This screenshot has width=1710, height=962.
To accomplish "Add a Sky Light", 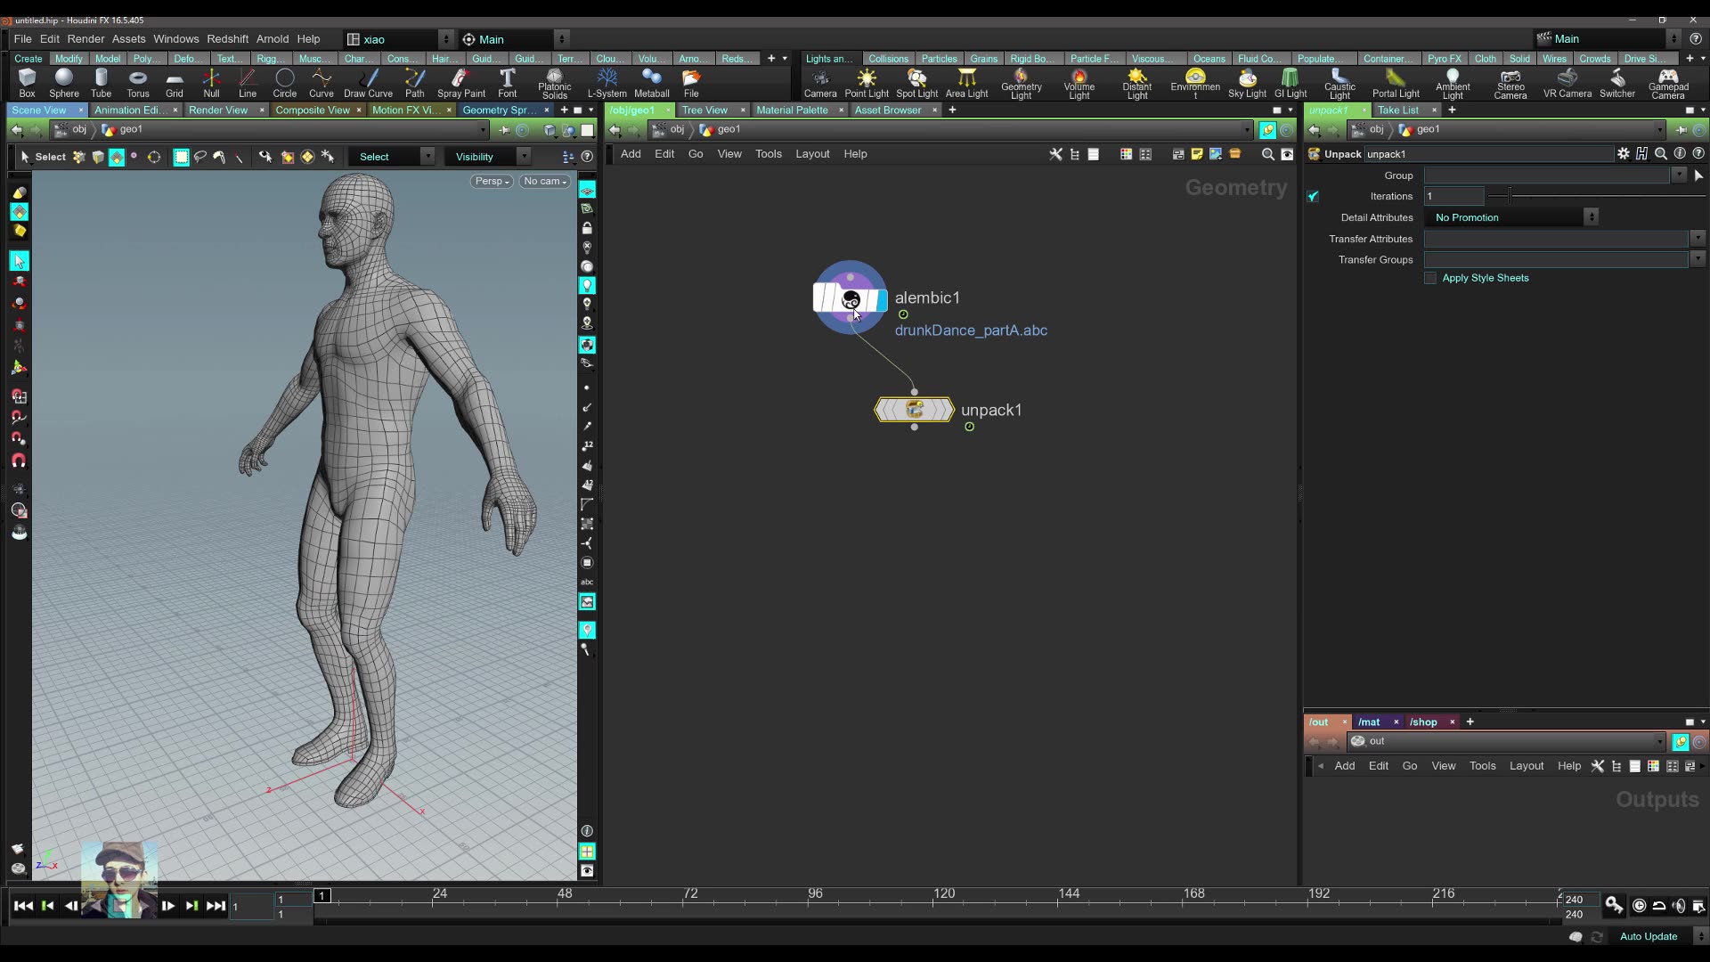I will coord(1247,83).
